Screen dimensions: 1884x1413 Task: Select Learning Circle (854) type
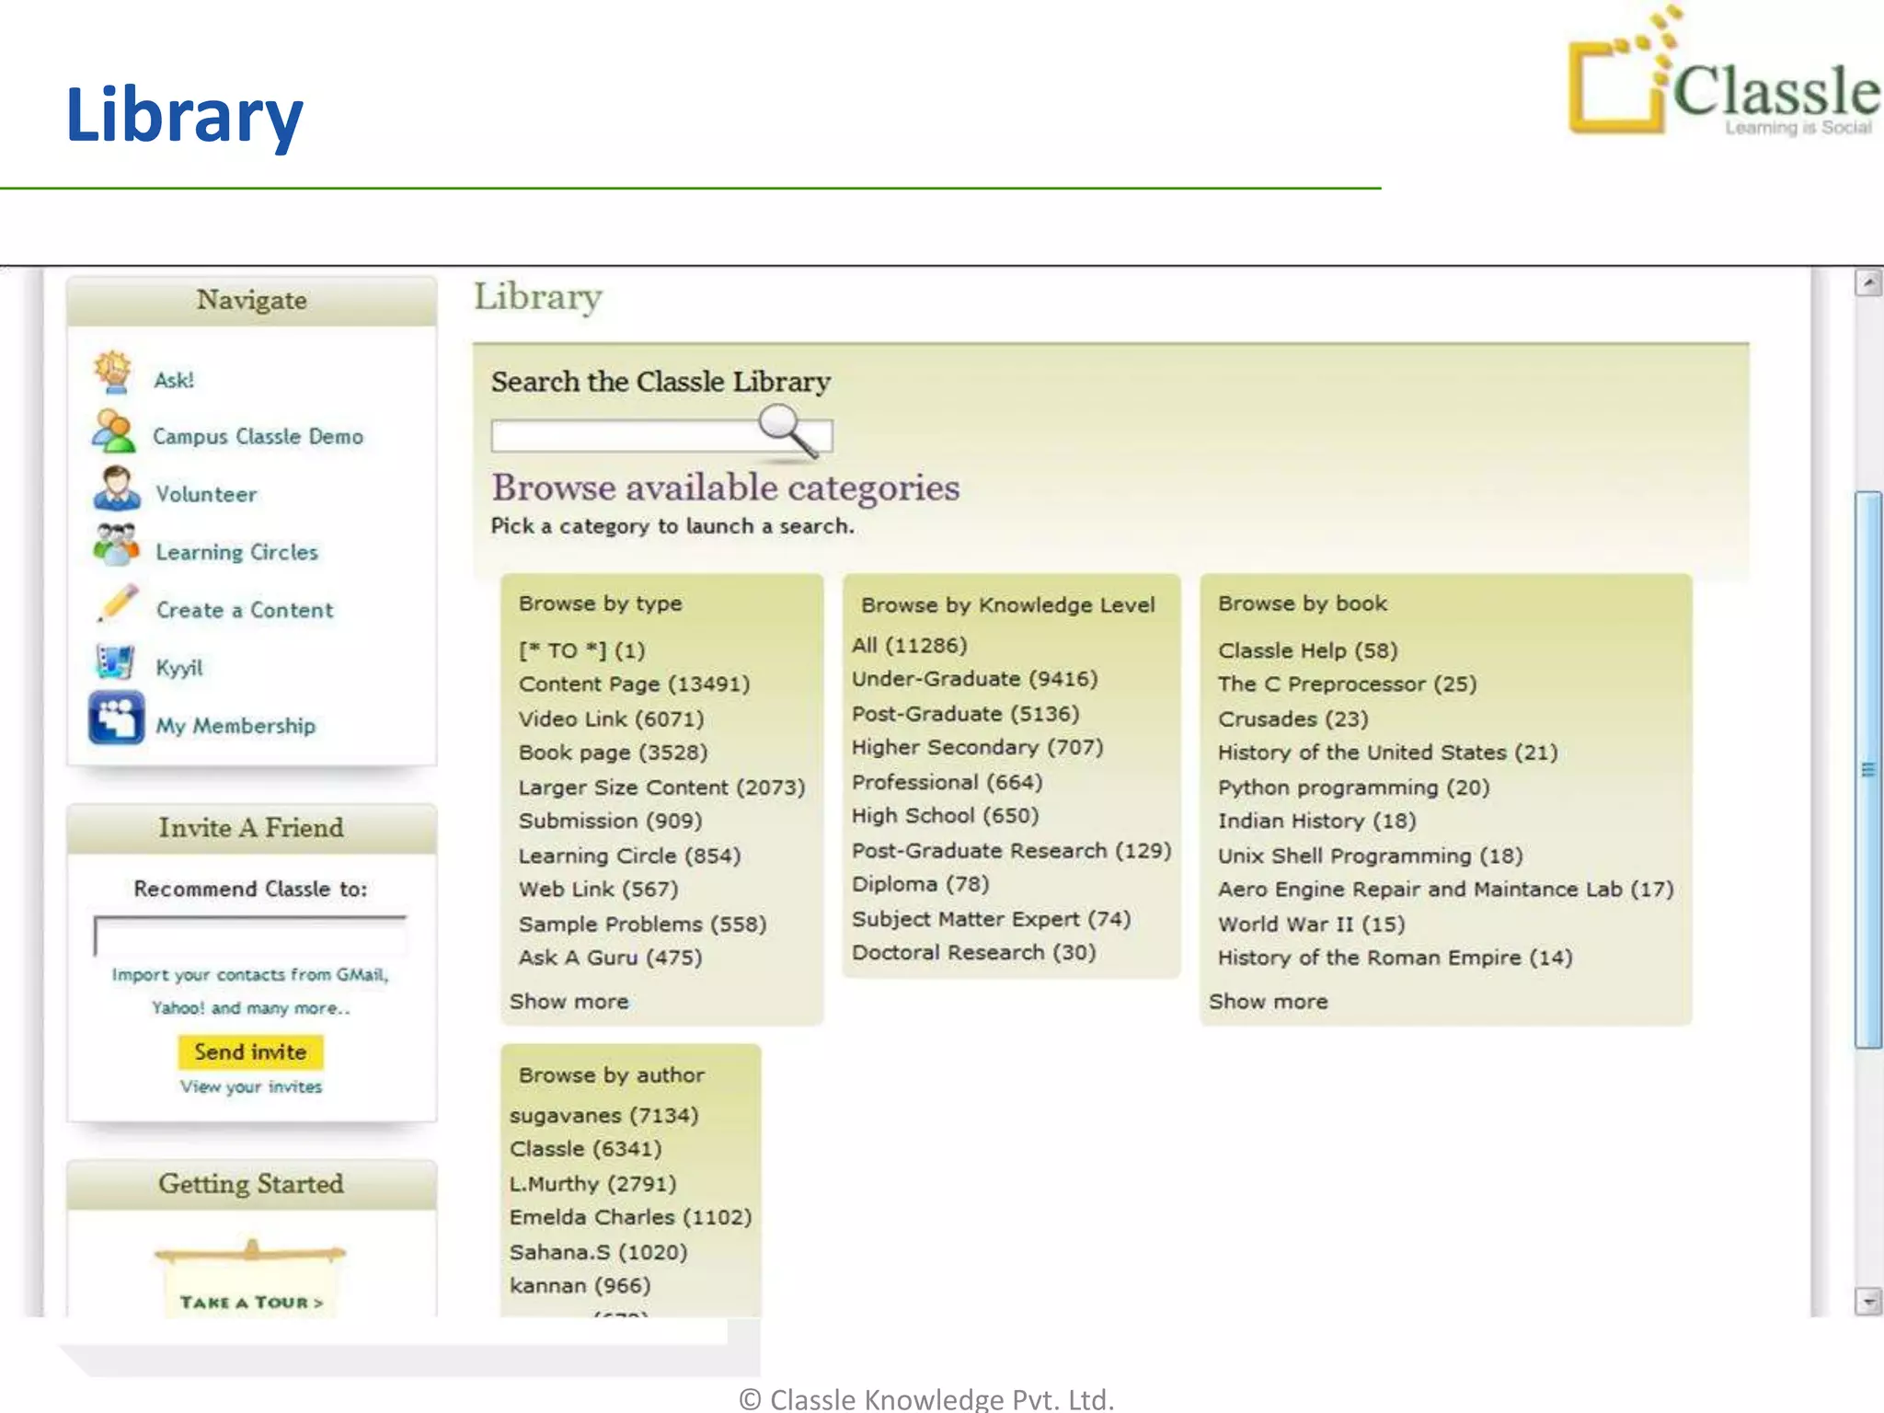coord(630,856)
